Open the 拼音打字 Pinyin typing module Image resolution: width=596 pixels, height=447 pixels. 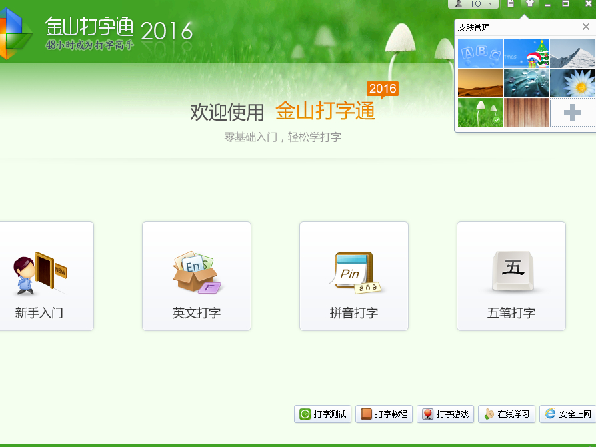point(354,276)
